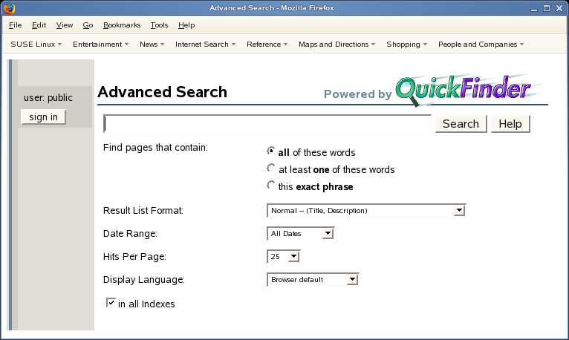Open the File menu
Screen dimensions: 569x340
[16, 25]
